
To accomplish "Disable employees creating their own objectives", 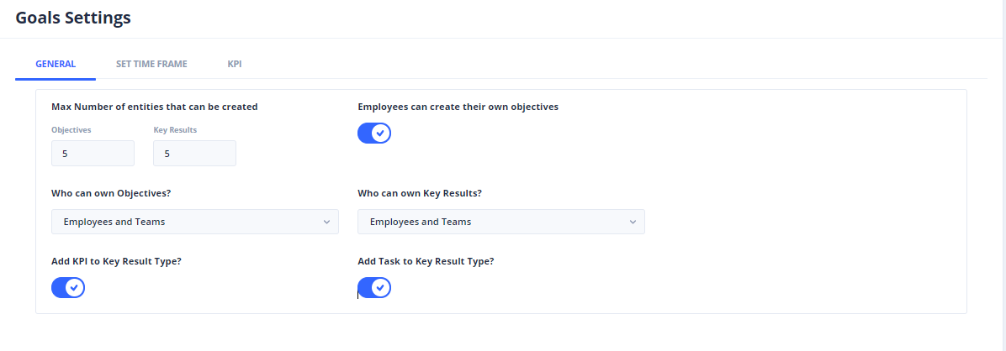I will point(374,133).
